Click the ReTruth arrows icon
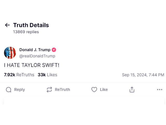The height and width of the screenshot is (125, 166). [x=49, y=90]
